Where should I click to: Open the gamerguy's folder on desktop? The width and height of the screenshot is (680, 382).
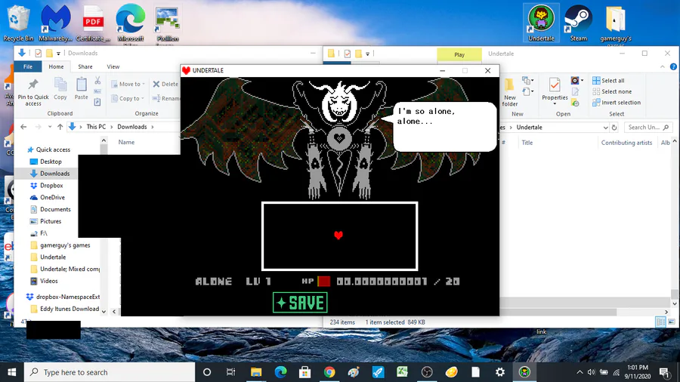[x=615, y=23]
